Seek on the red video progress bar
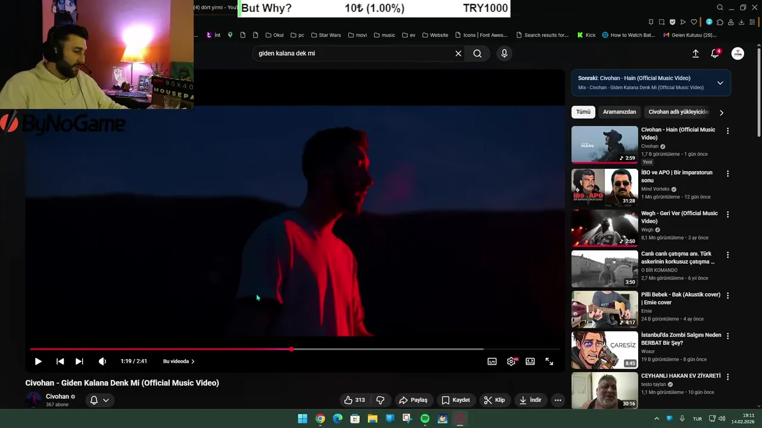This screenshot has height=428, width=762. [295, 350]
